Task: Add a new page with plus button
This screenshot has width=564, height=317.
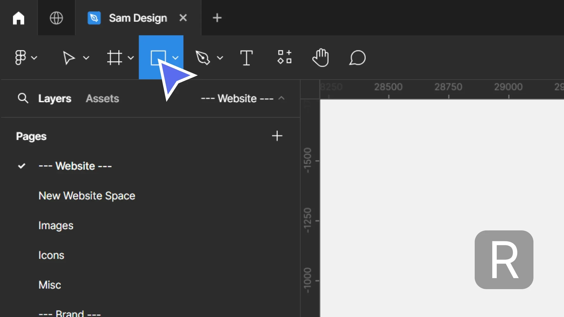Action: coord(277,136)
